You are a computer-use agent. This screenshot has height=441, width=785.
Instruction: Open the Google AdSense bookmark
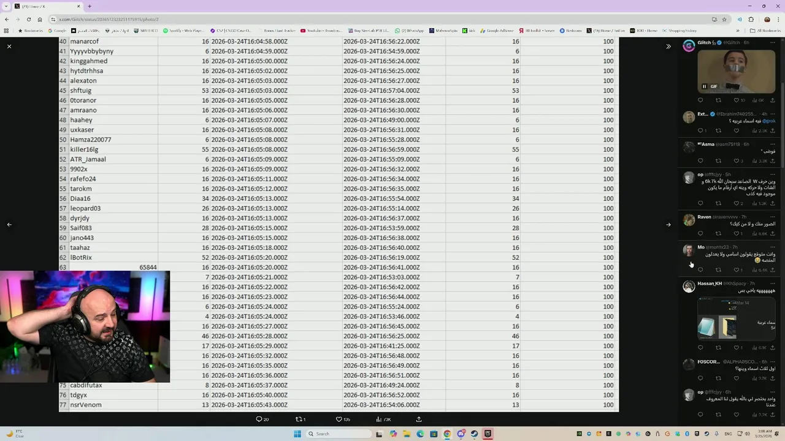tap(497, 30)
